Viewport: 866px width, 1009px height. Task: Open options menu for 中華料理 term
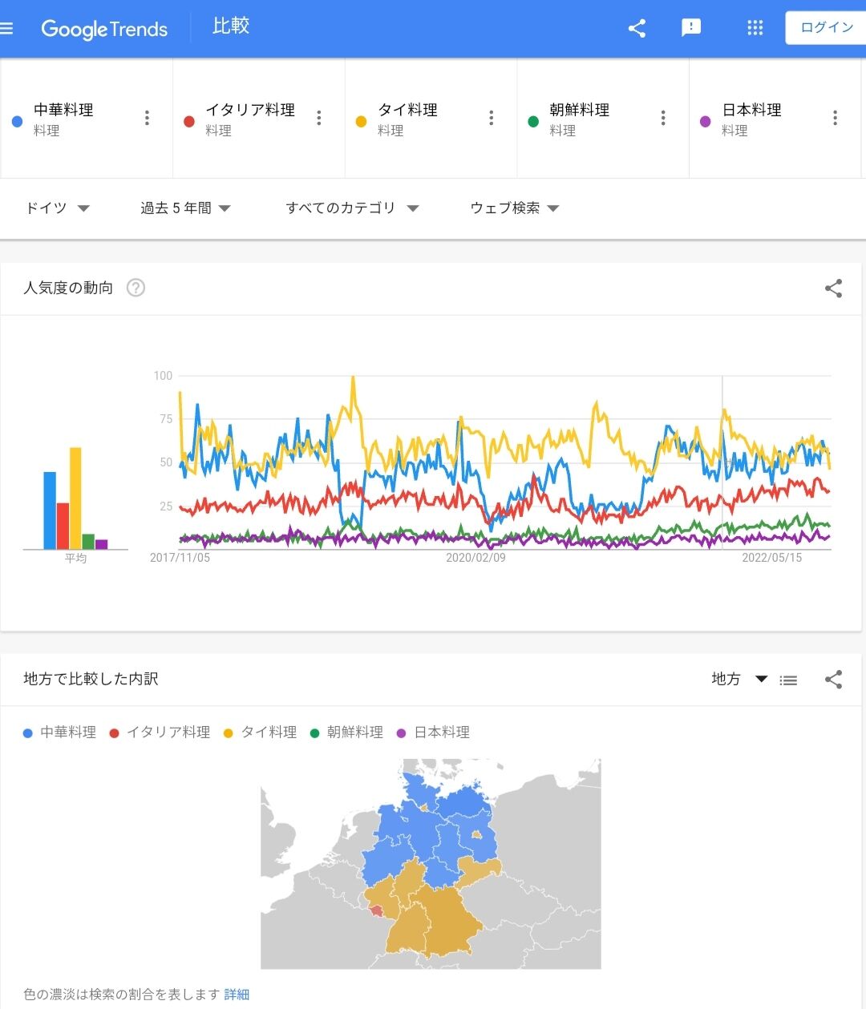coord(147,118)
